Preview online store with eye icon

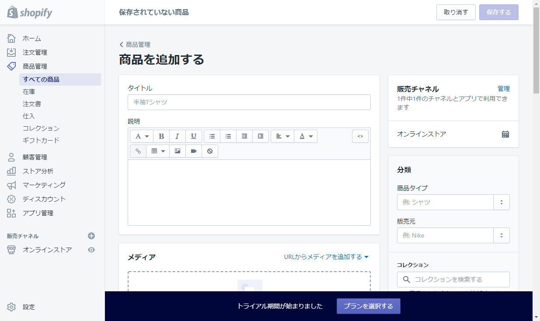coord(91,250)
